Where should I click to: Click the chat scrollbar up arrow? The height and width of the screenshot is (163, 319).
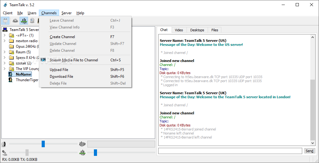(313, 37)
